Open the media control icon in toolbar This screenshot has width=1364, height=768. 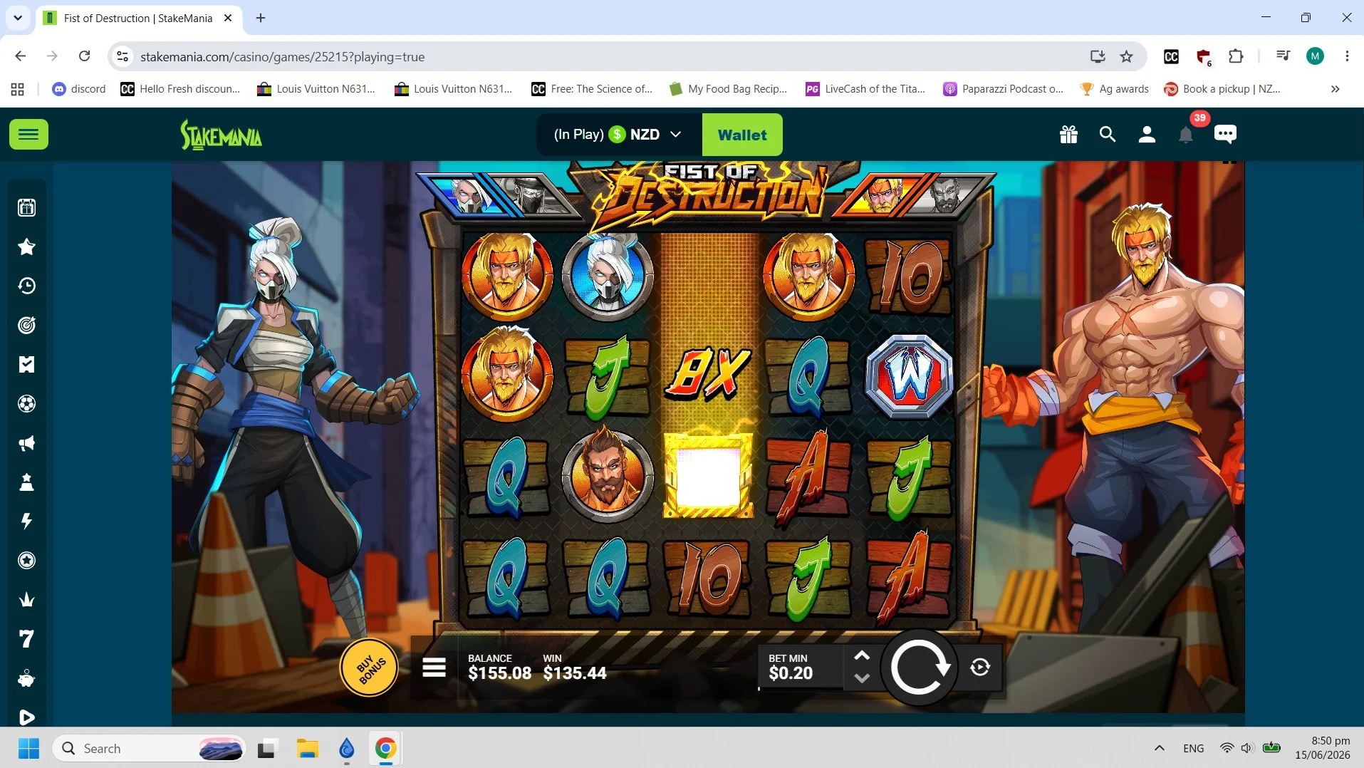point(1283,56)
